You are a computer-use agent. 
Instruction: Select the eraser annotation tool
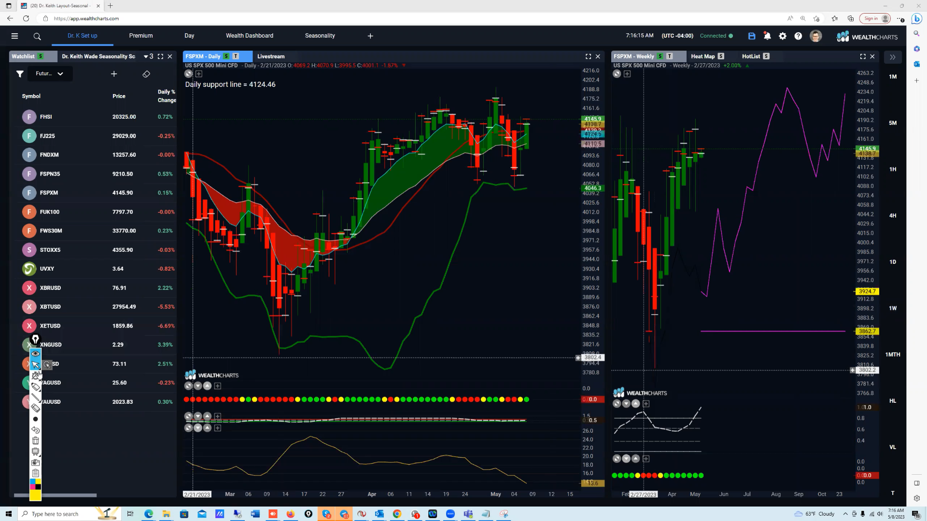36,408
